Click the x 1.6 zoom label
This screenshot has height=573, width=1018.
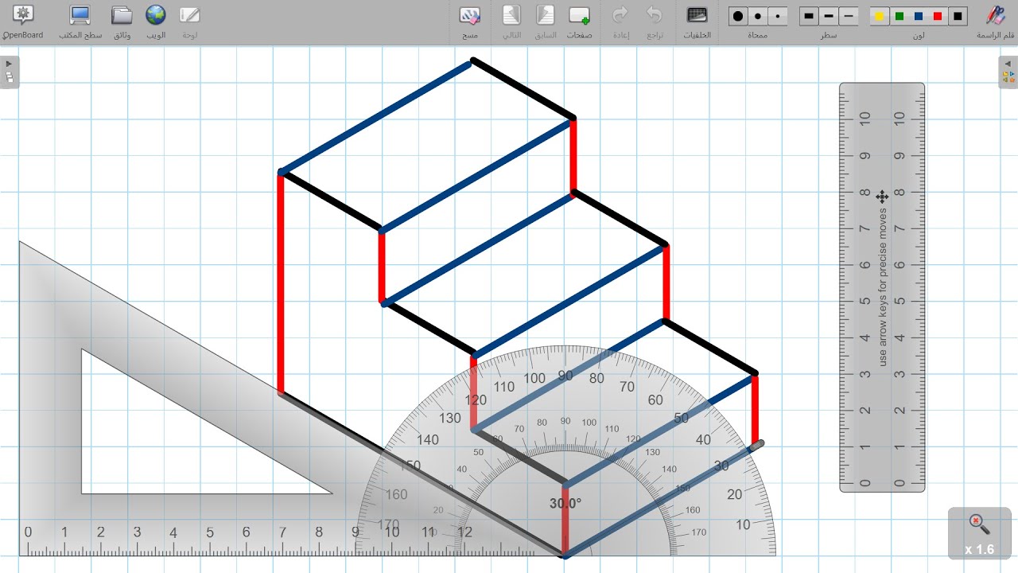point(979,549)
